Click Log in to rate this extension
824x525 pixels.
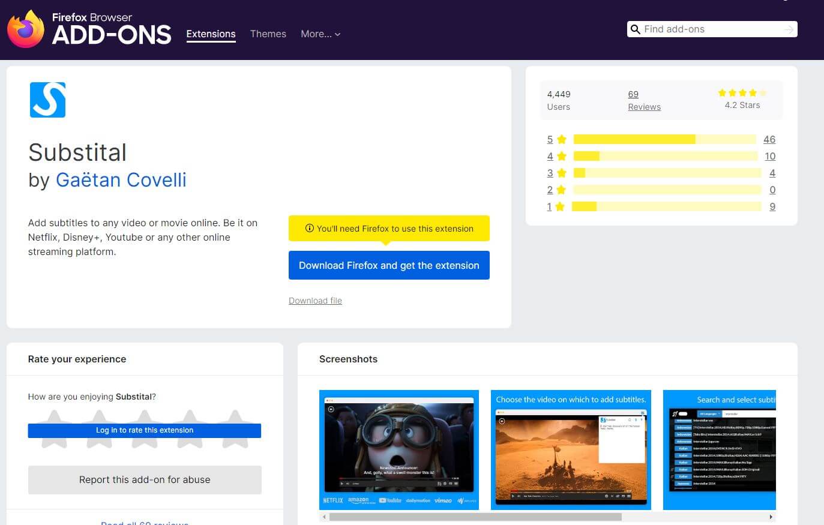[x=145, y=430]
